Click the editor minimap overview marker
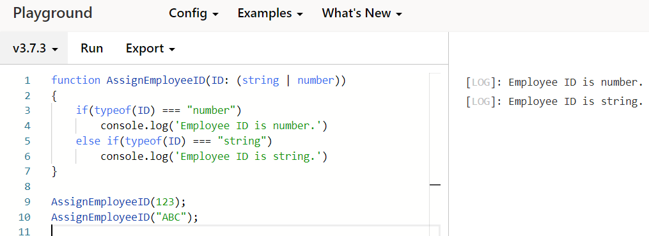The height and width of the screenshot is (236, 649). pos(435,185)
